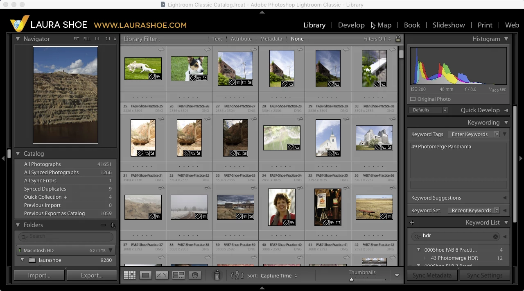Adjust the Thumbnails size slider
Image resolution: width=524 pixels, height=291 pixels.
[351, 280]
